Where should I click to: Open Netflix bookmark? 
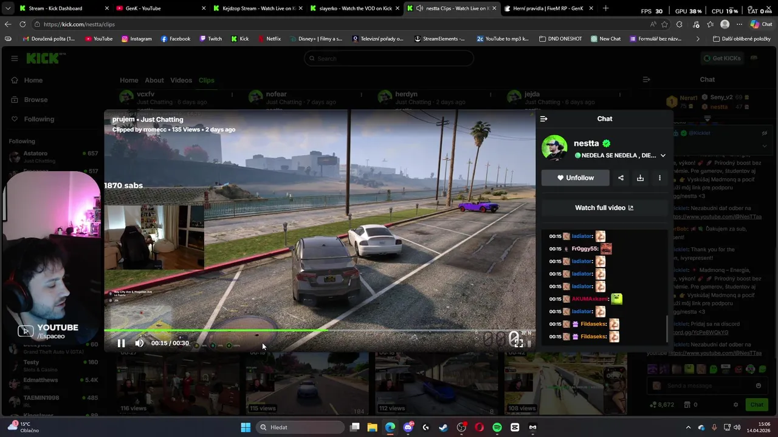(x=269, y=39)
